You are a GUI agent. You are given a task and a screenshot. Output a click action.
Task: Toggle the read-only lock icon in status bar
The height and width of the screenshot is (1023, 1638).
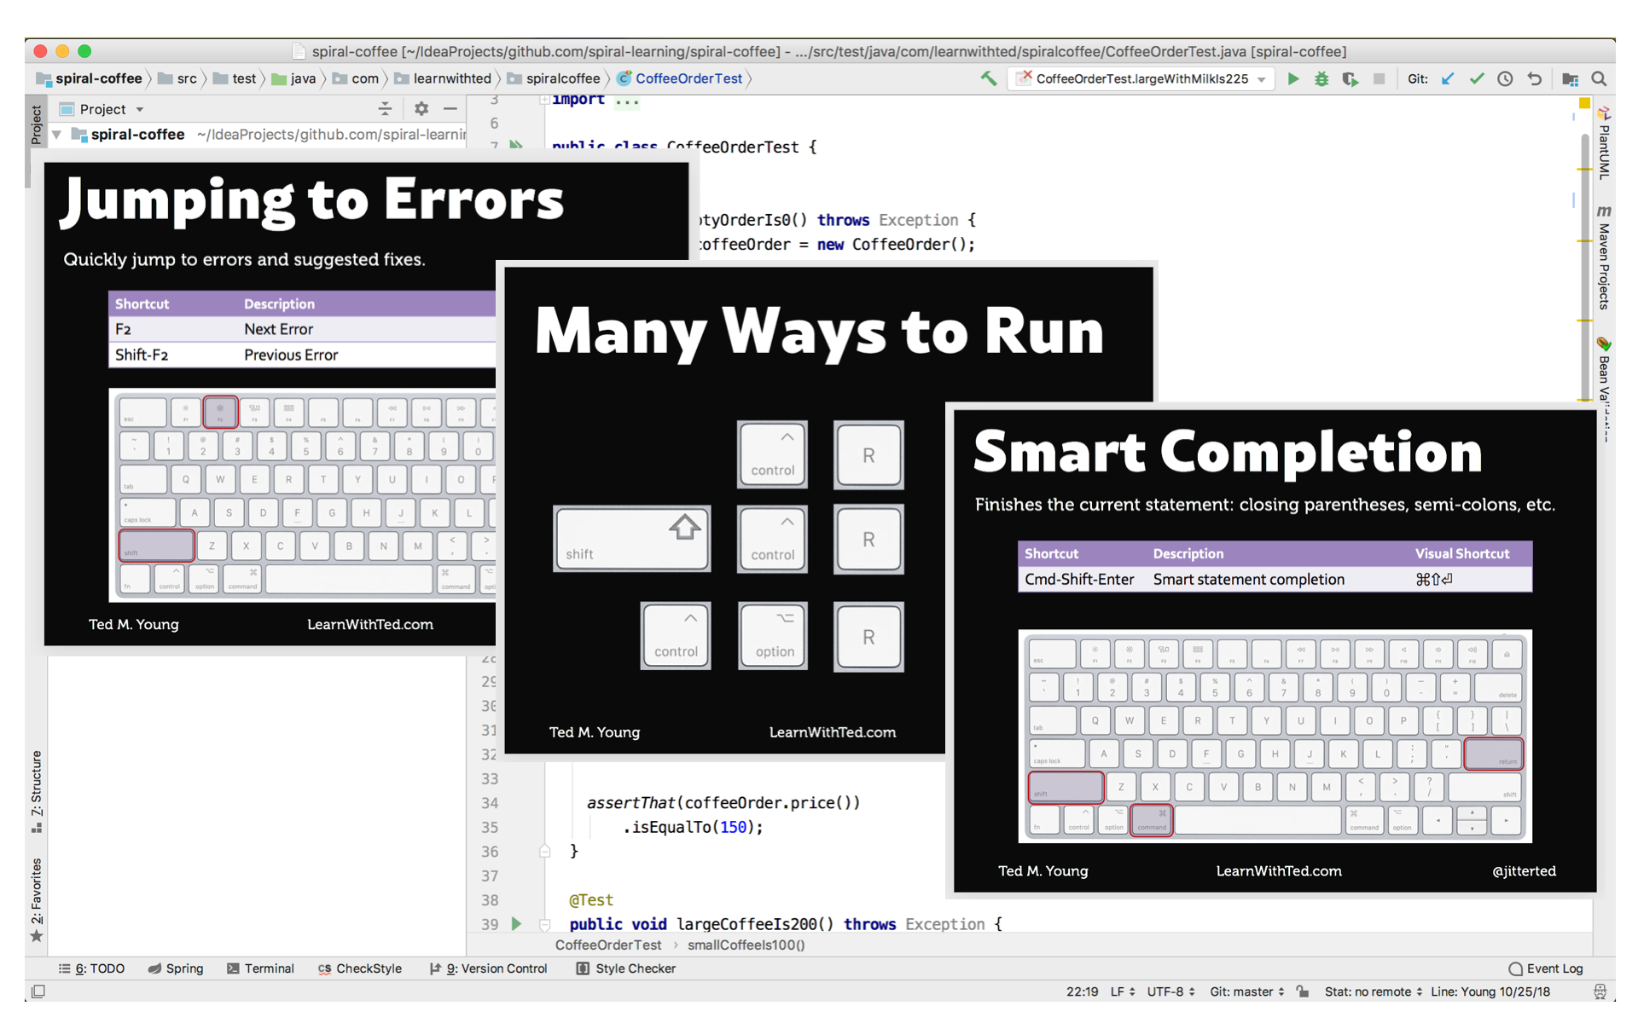coord(1303,991)
